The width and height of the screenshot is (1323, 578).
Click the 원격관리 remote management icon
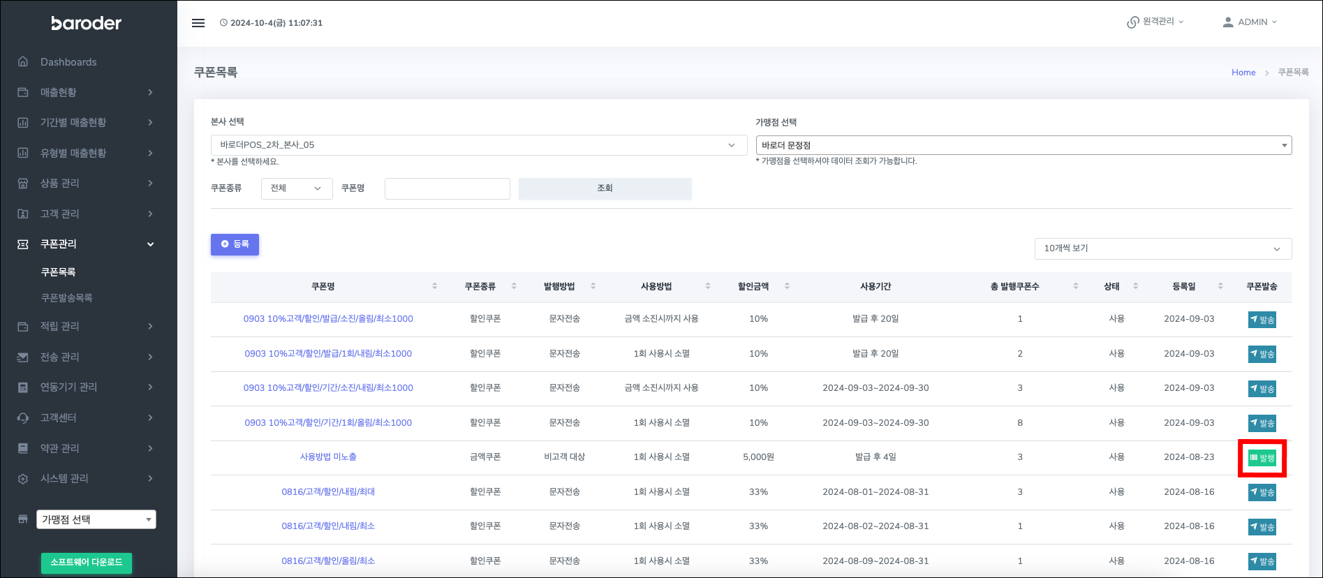(x=1132, y=22)
